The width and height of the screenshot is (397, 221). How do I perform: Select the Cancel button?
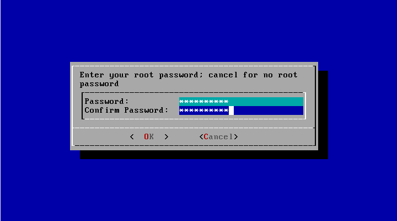218,137
